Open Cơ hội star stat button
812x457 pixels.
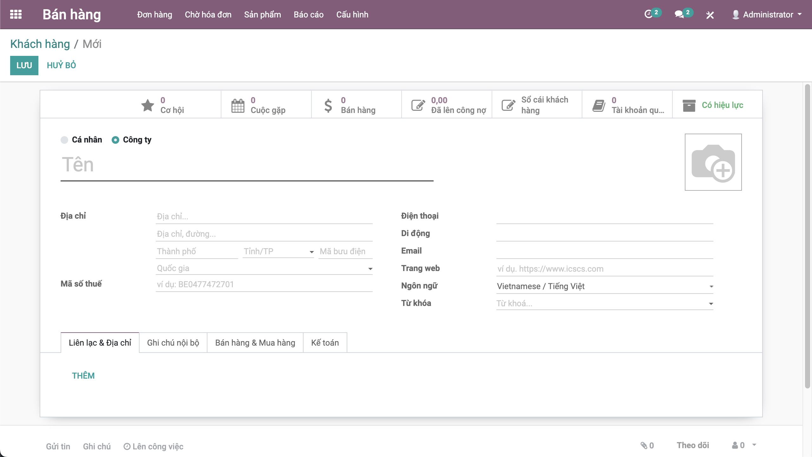162,105
